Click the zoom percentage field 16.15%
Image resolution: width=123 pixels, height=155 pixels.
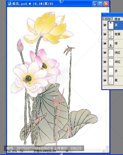[12, 151]
